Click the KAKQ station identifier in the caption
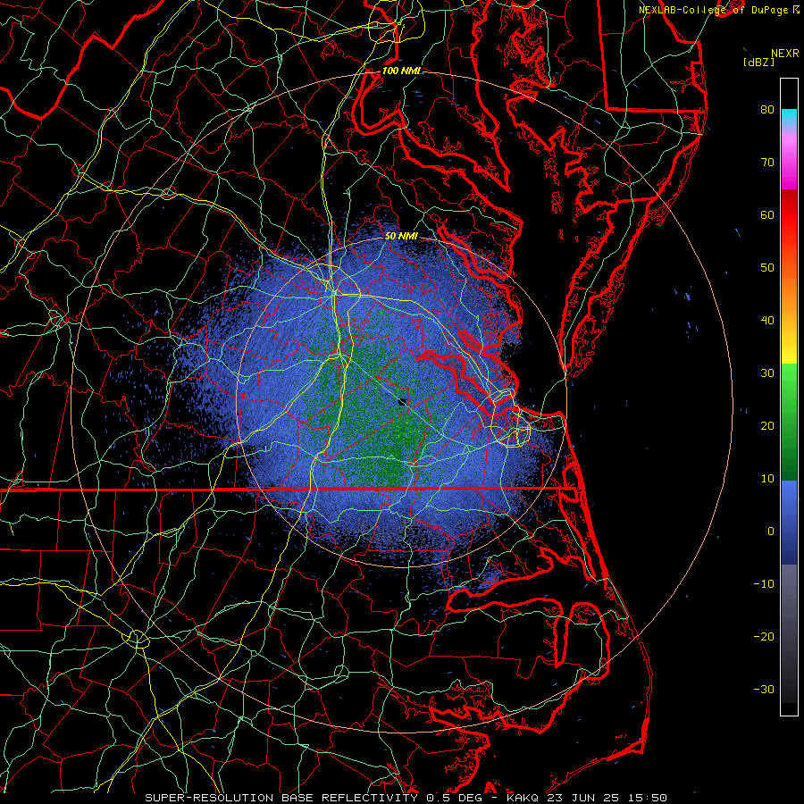 tap(524, 798)
